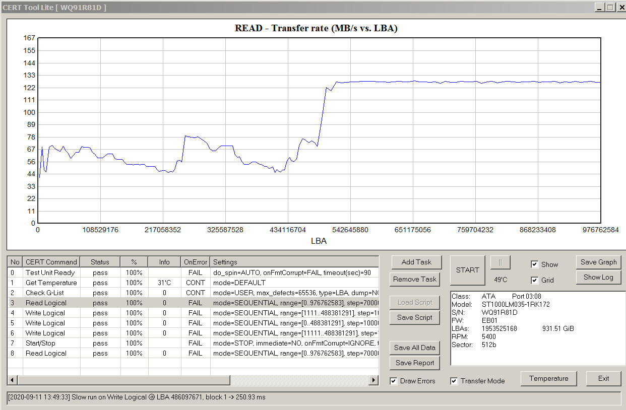Image resolution: width=626 pixels, height=410 pixels.
Task: Disable the Grid checkbox
Action: point(535,280)
